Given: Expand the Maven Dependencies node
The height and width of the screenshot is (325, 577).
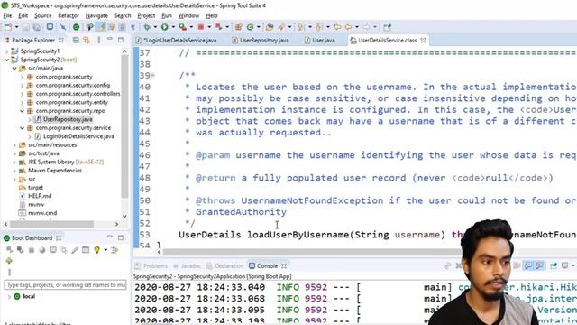Looking at the screenshot, I should (14, 171).
